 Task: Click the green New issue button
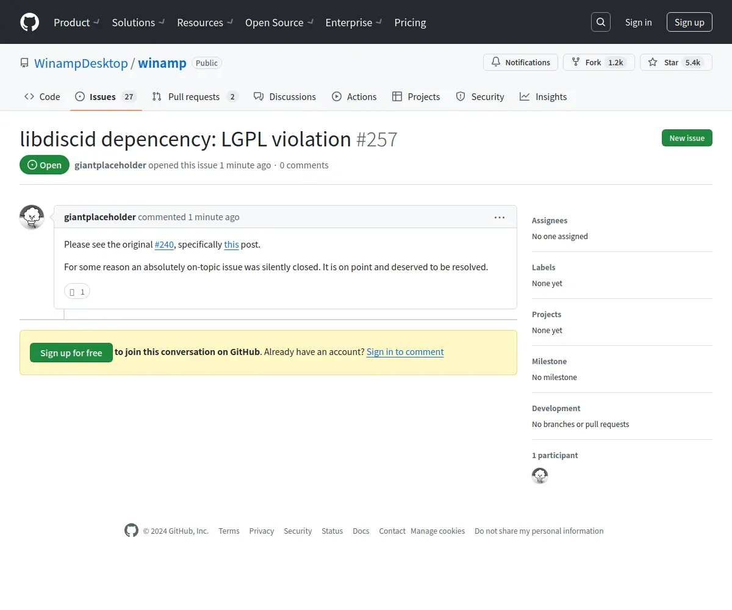pyautogui.click(x=687, y=138)
